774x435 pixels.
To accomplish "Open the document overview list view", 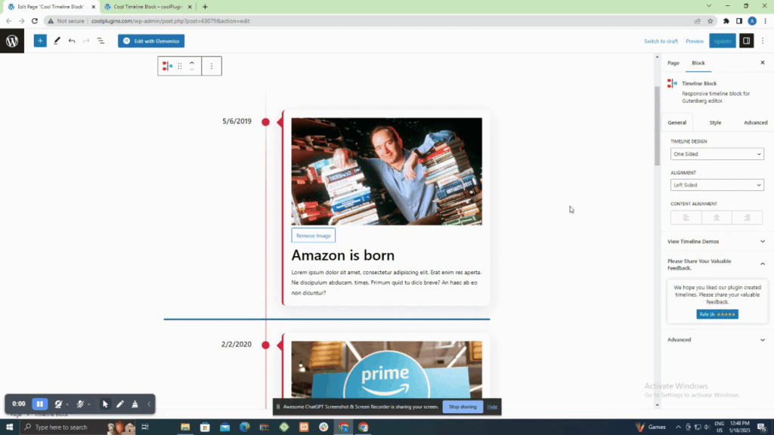I will tap(101, 41).
